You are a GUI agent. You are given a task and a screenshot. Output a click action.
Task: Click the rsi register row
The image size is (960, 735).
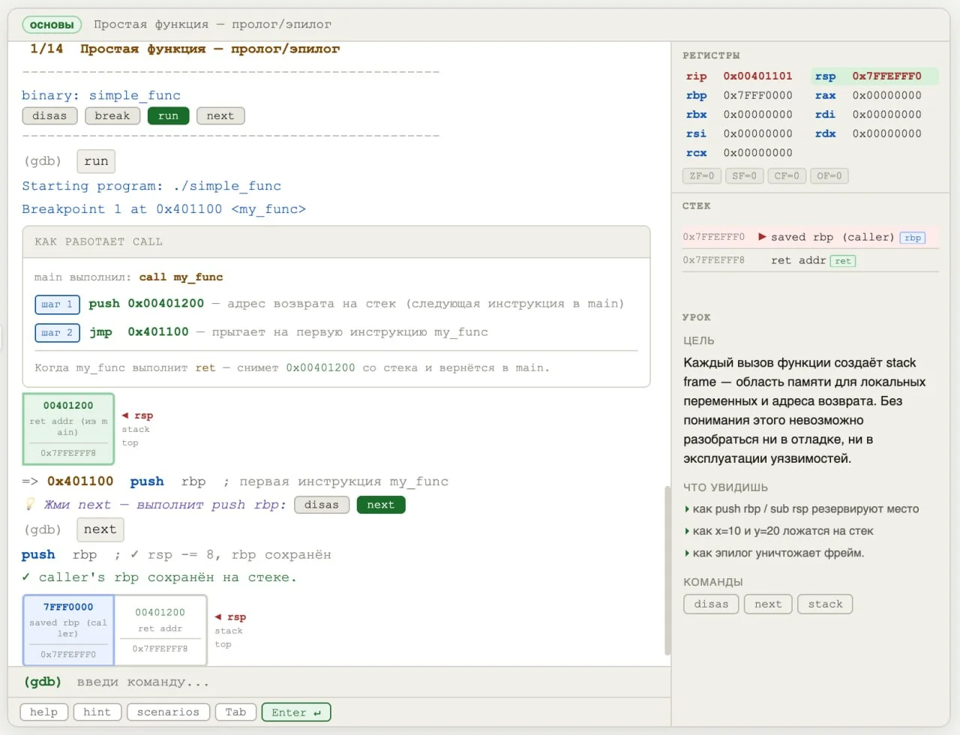[x=745, y=133]
